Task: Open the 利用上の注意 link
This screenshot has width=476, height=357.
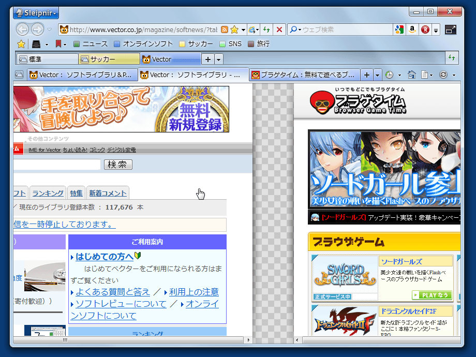Action: 194,292
